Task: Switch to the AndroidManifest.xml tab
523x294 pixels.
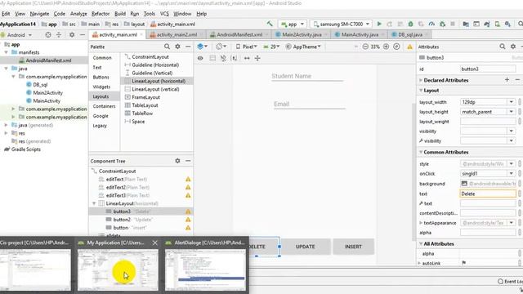Action: tap(239, 34)
